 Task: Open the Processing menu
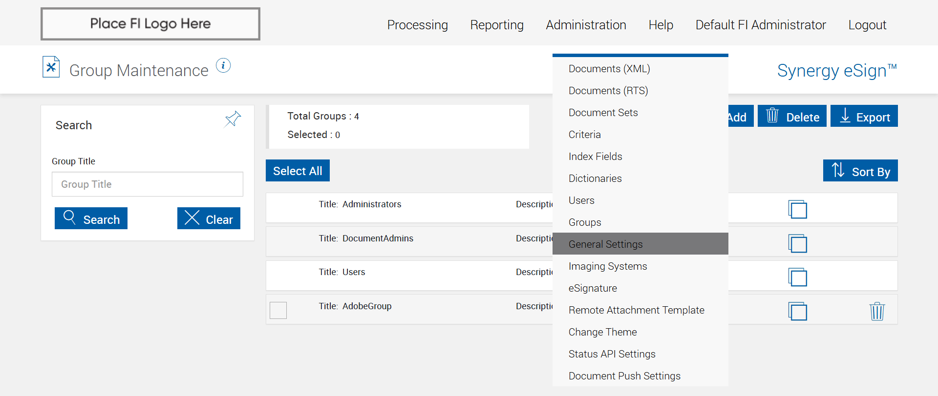click(x=417, y=25)
